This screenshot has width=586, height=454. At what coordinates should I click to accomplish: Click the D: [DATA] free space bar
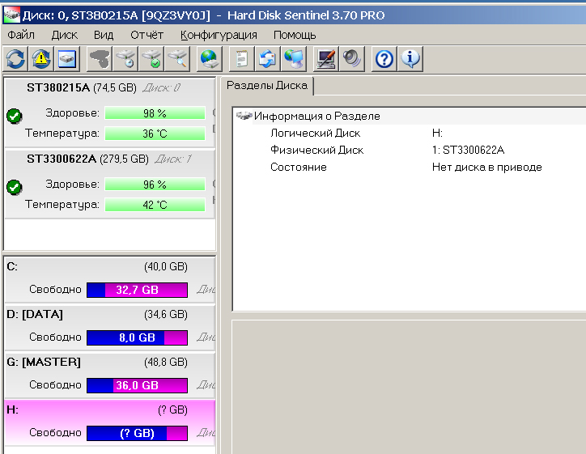pyautogui.click(x=137, y=337)
